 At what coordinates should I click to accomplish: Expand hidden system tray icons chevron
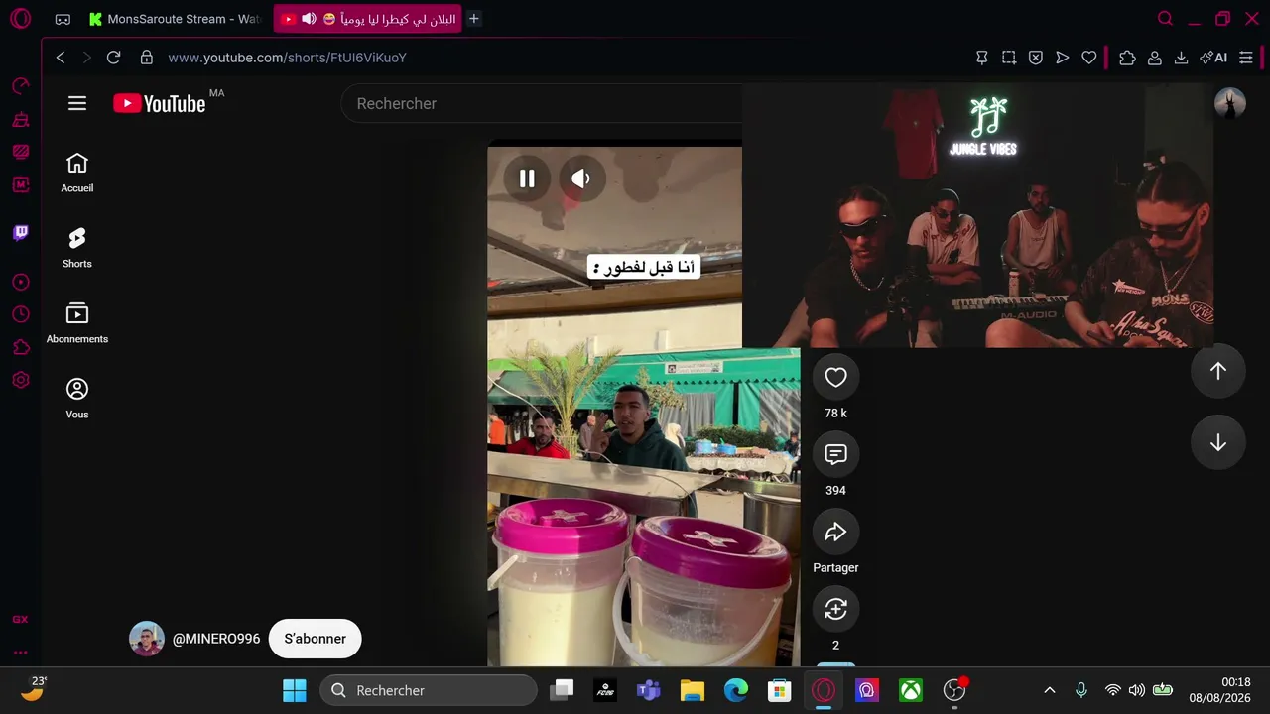(x=1050, y=690)
